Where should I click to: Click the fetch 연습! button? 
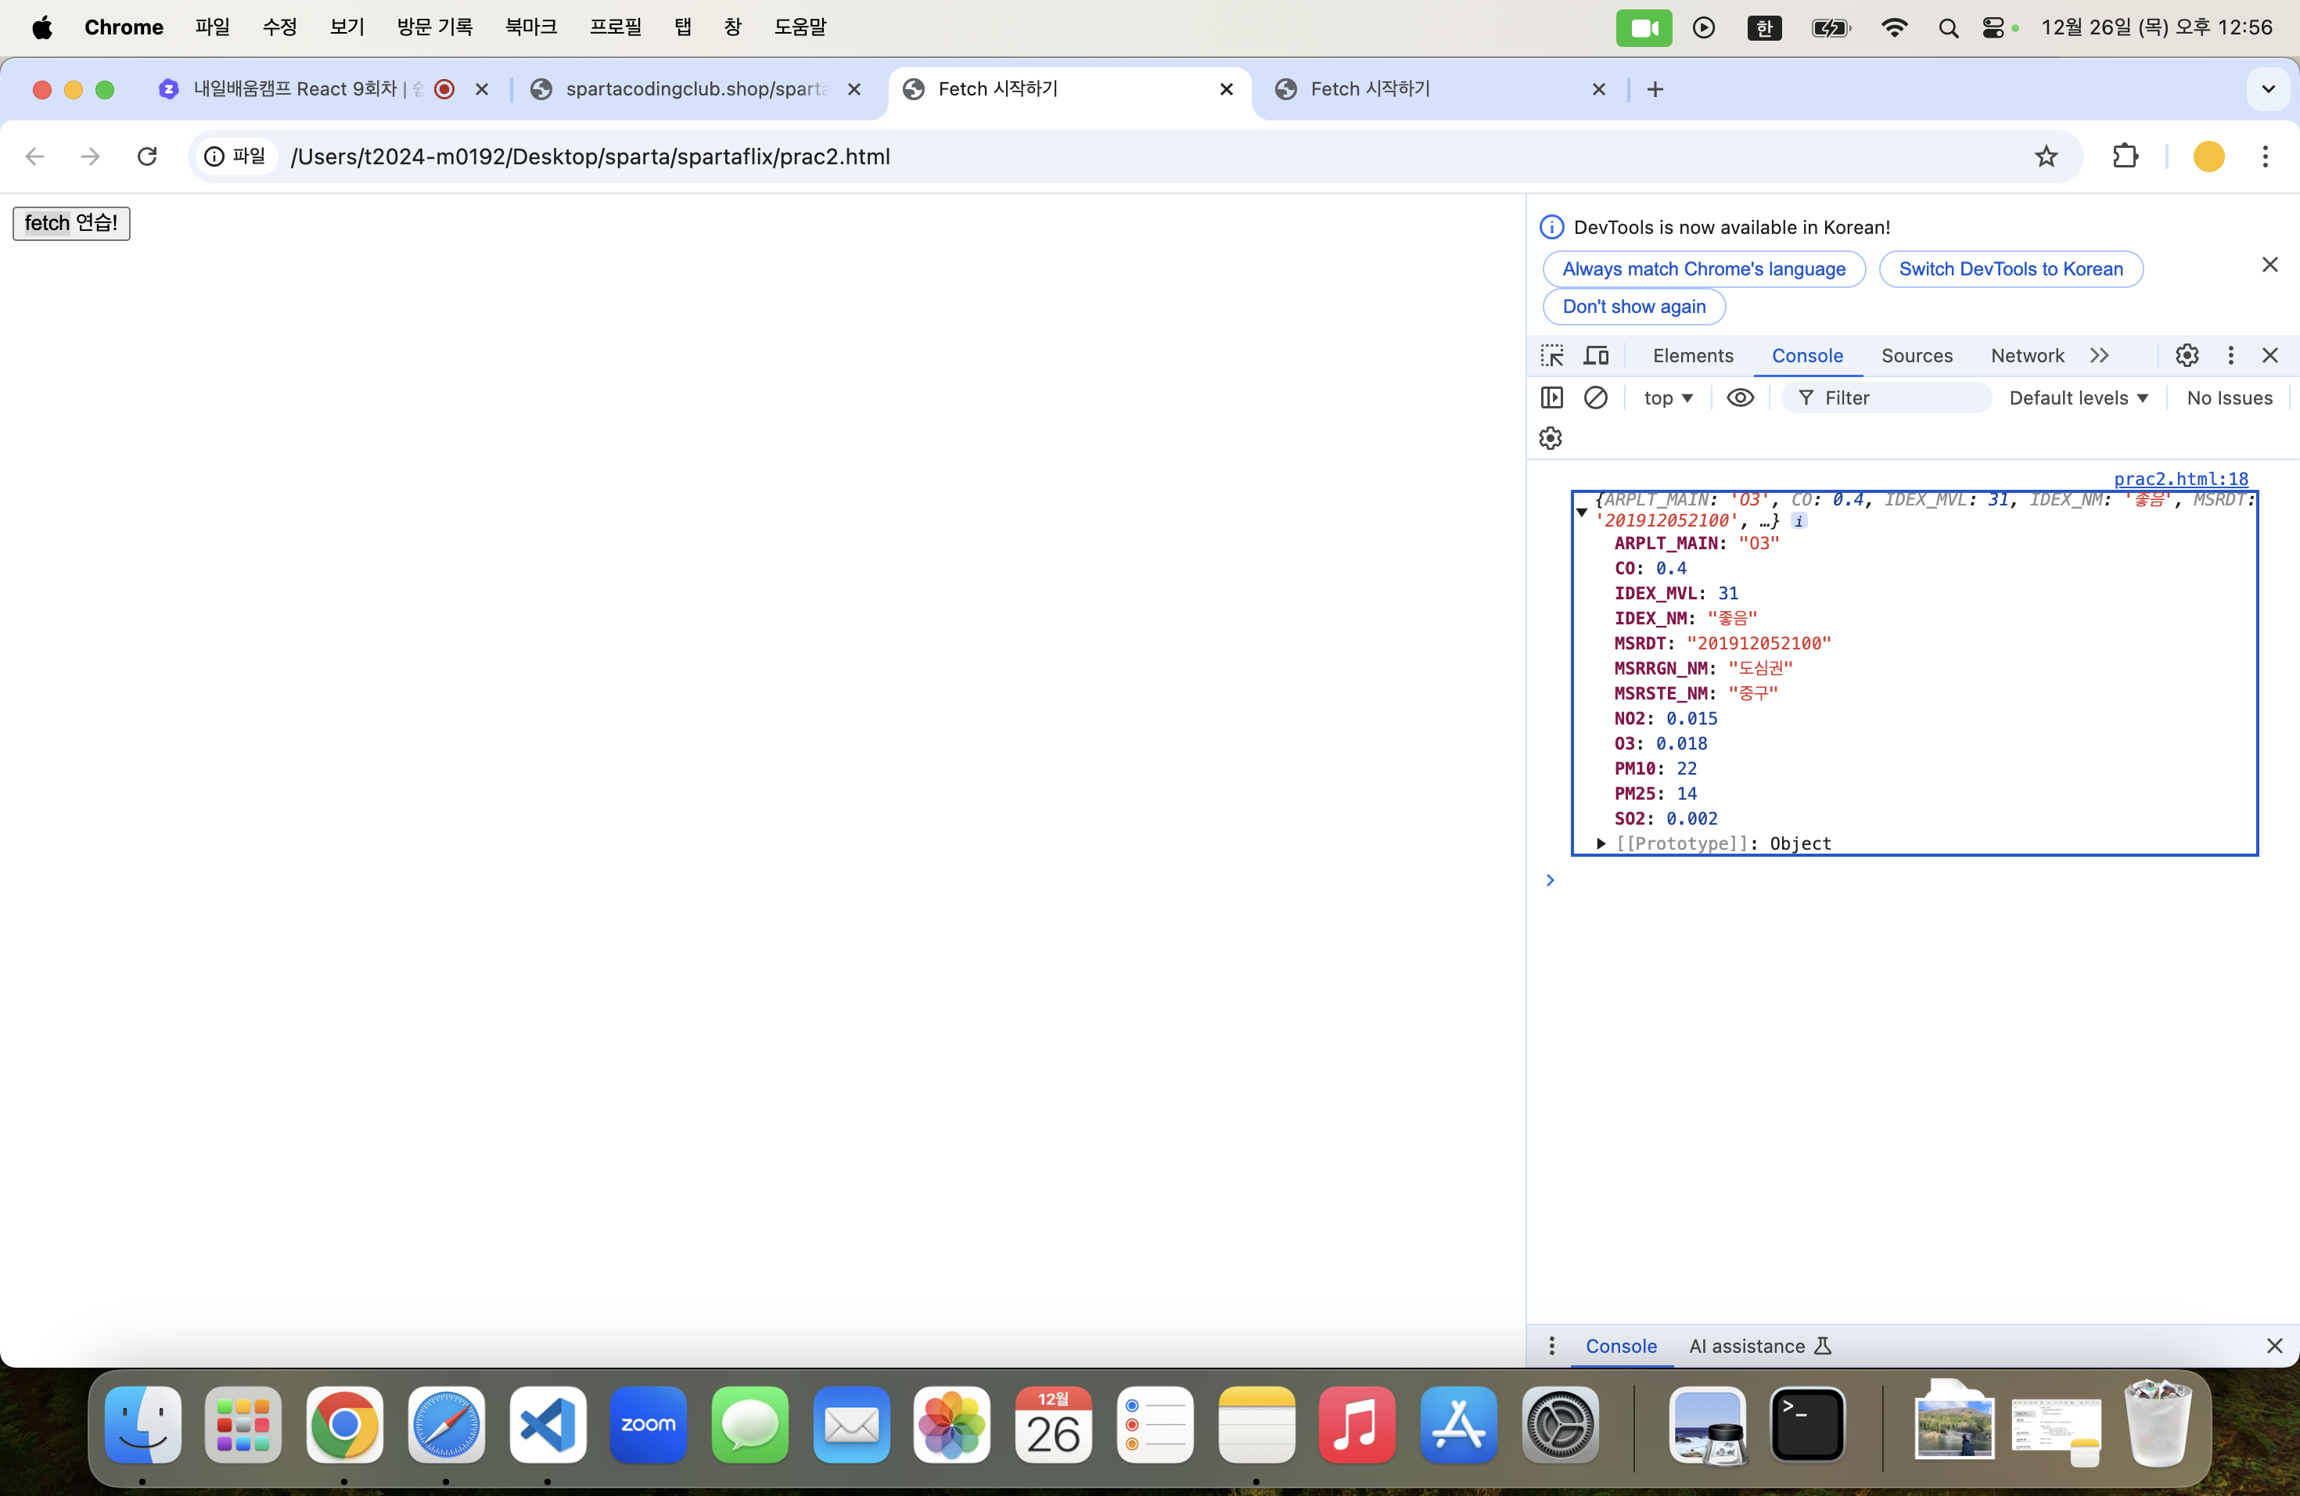71,223
